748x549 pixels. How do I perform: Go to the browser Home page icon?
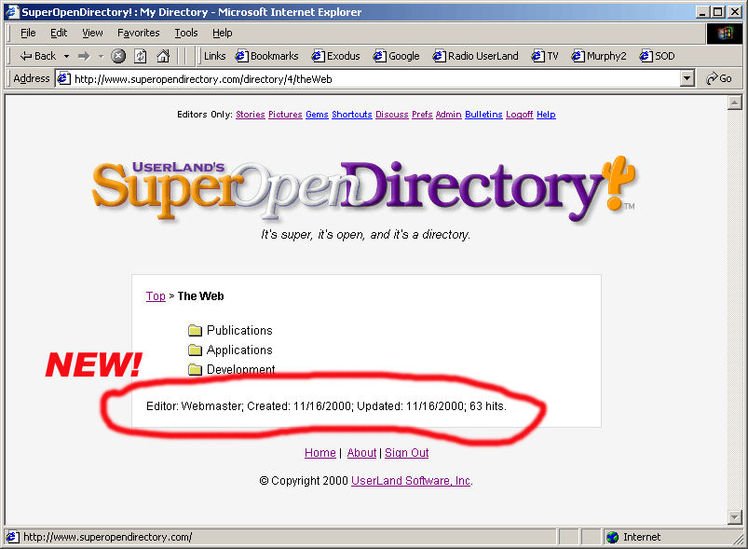click(x=163, y=56)
